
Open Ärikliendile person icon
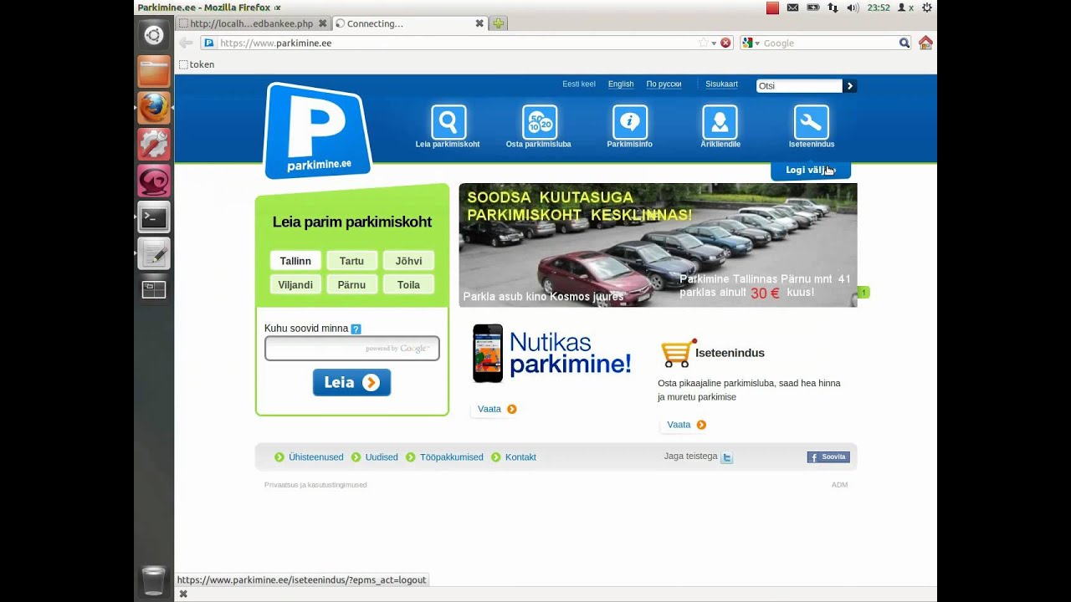click(720, 122)
